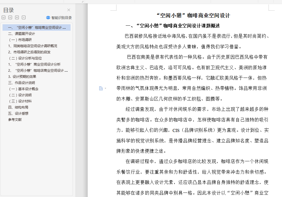Click the line starting 经过调查发现
Viewport: 282px width, 197px height.
coord(197,109)
